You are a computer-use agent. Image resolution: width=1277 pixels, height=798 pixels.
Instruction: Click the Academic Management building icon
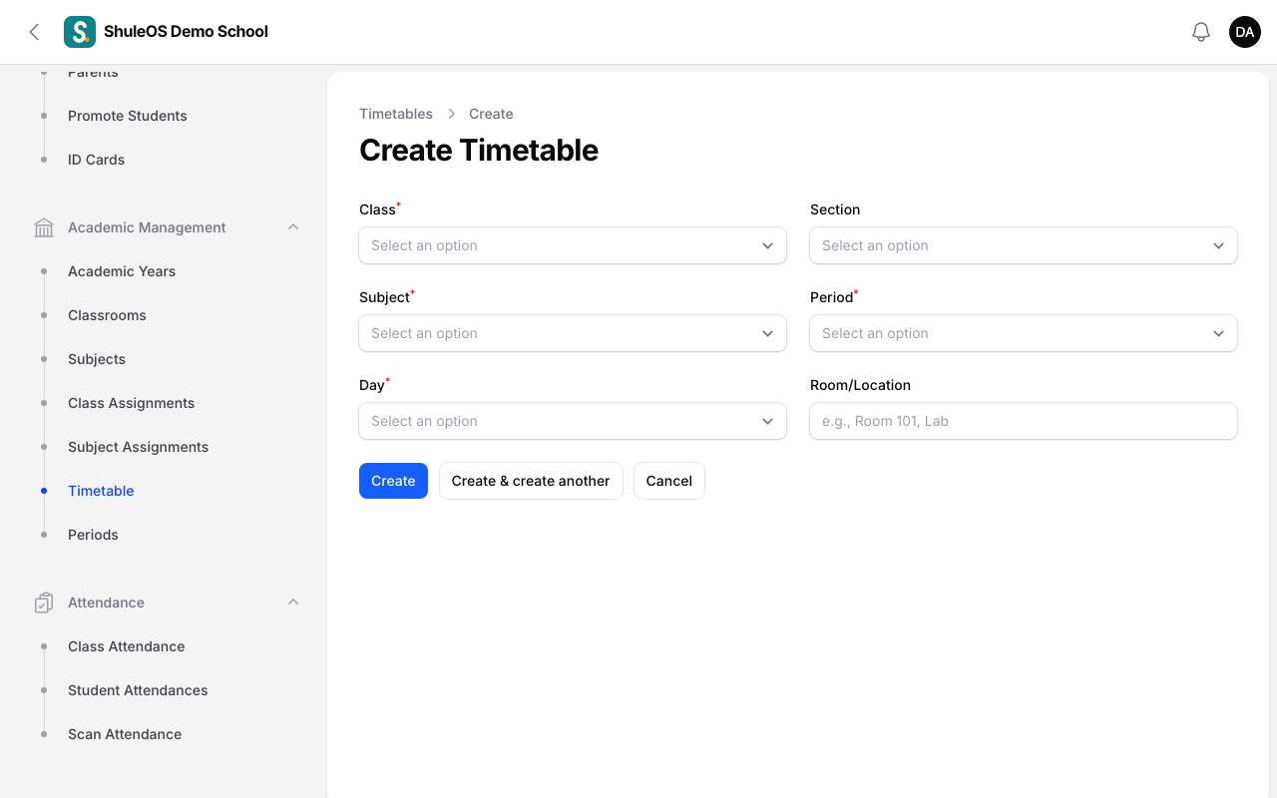pos(44,227)
